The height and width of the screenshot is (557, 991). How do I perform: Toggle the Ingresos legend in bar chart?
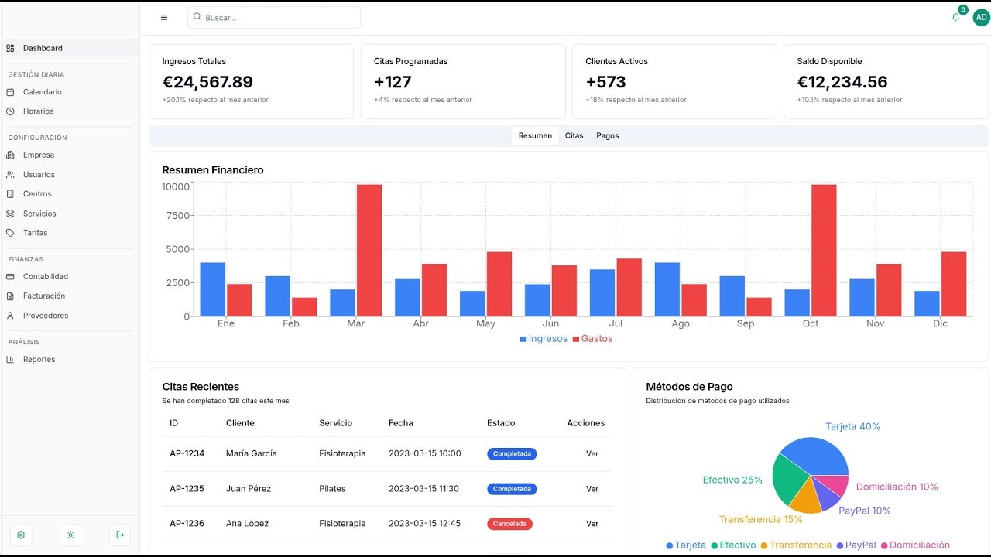(544, 339)
